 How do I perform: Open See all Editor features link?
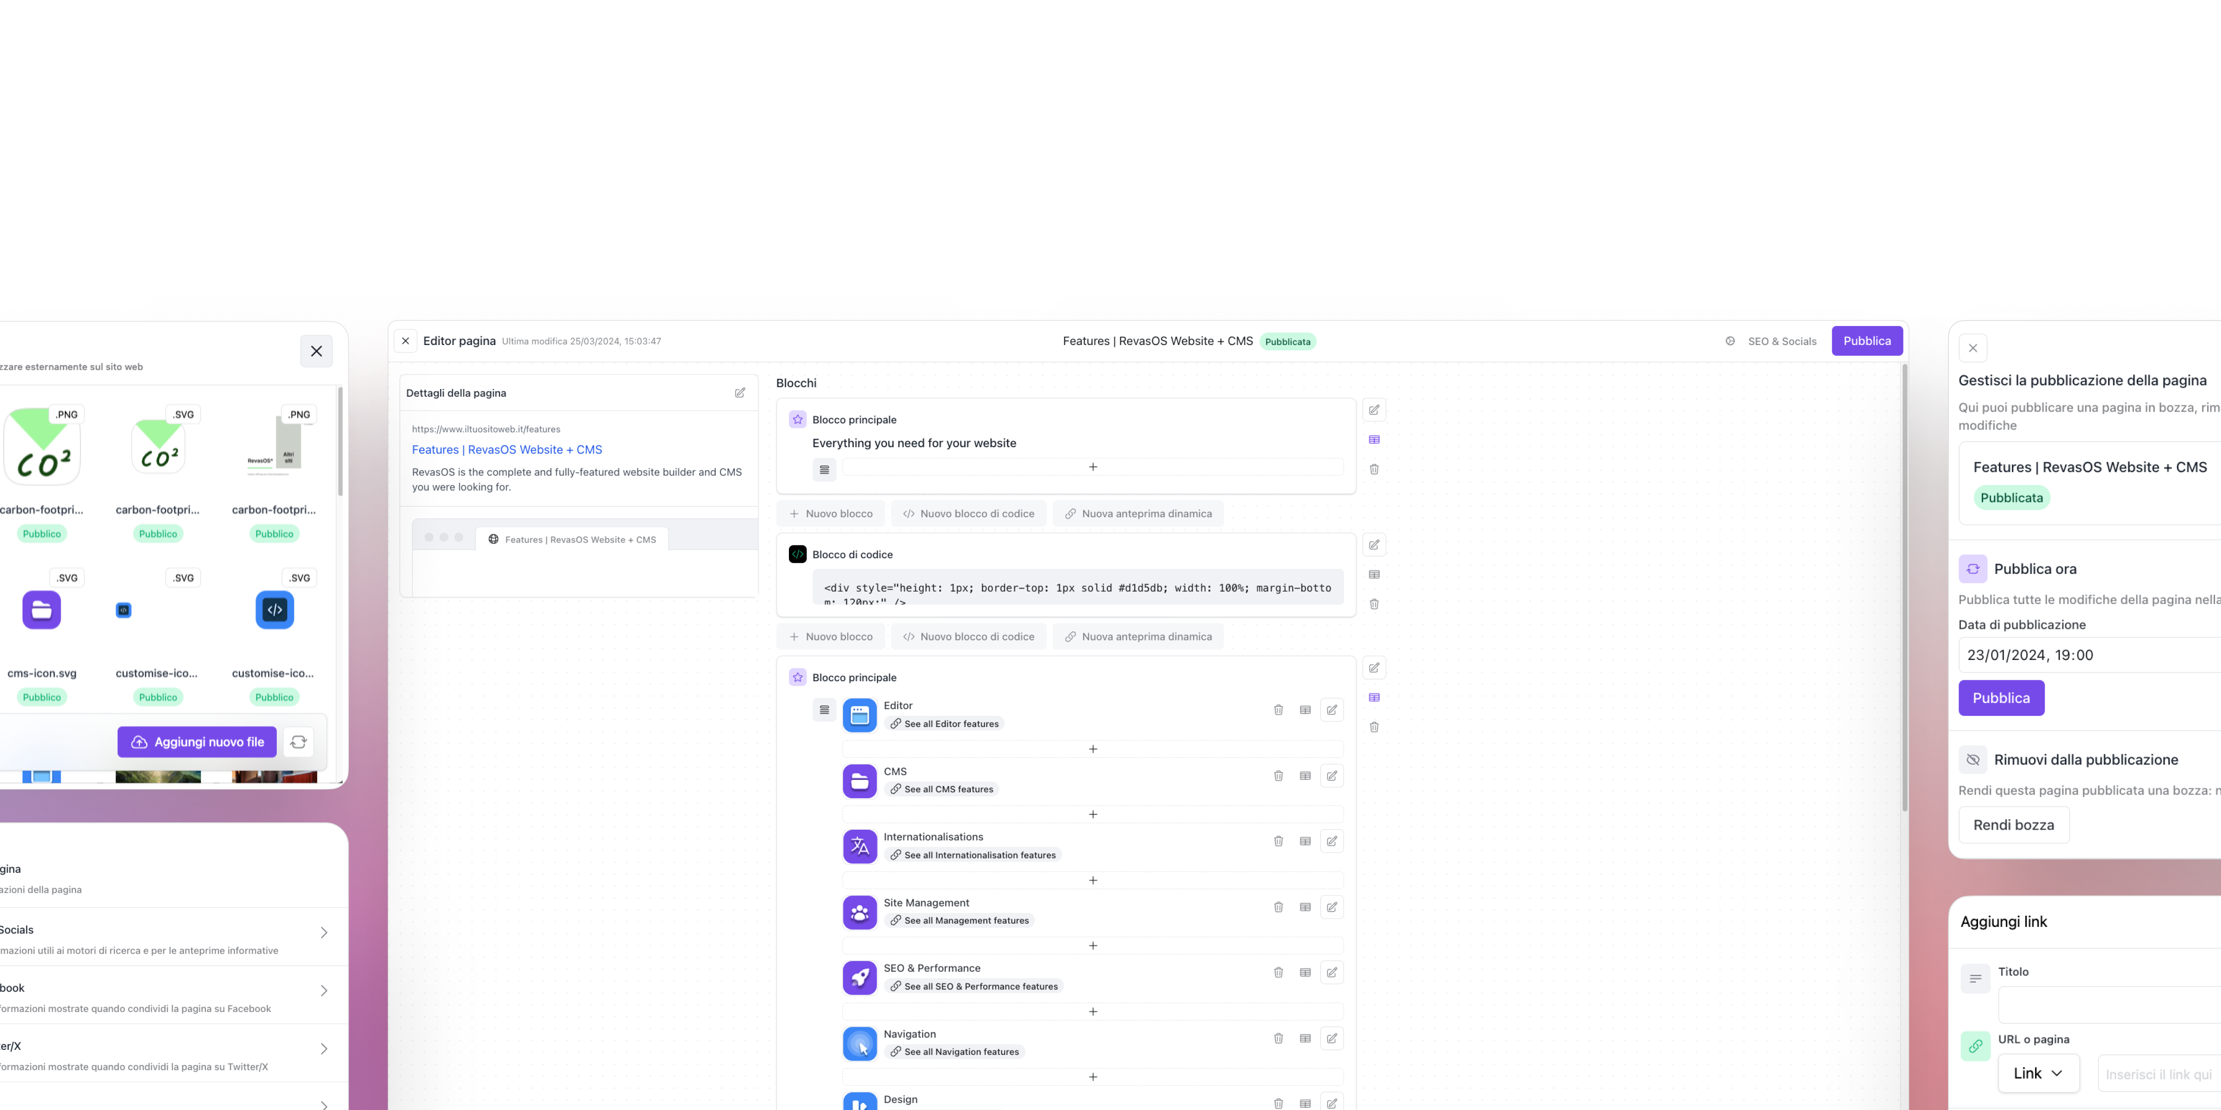coord(944,724)
